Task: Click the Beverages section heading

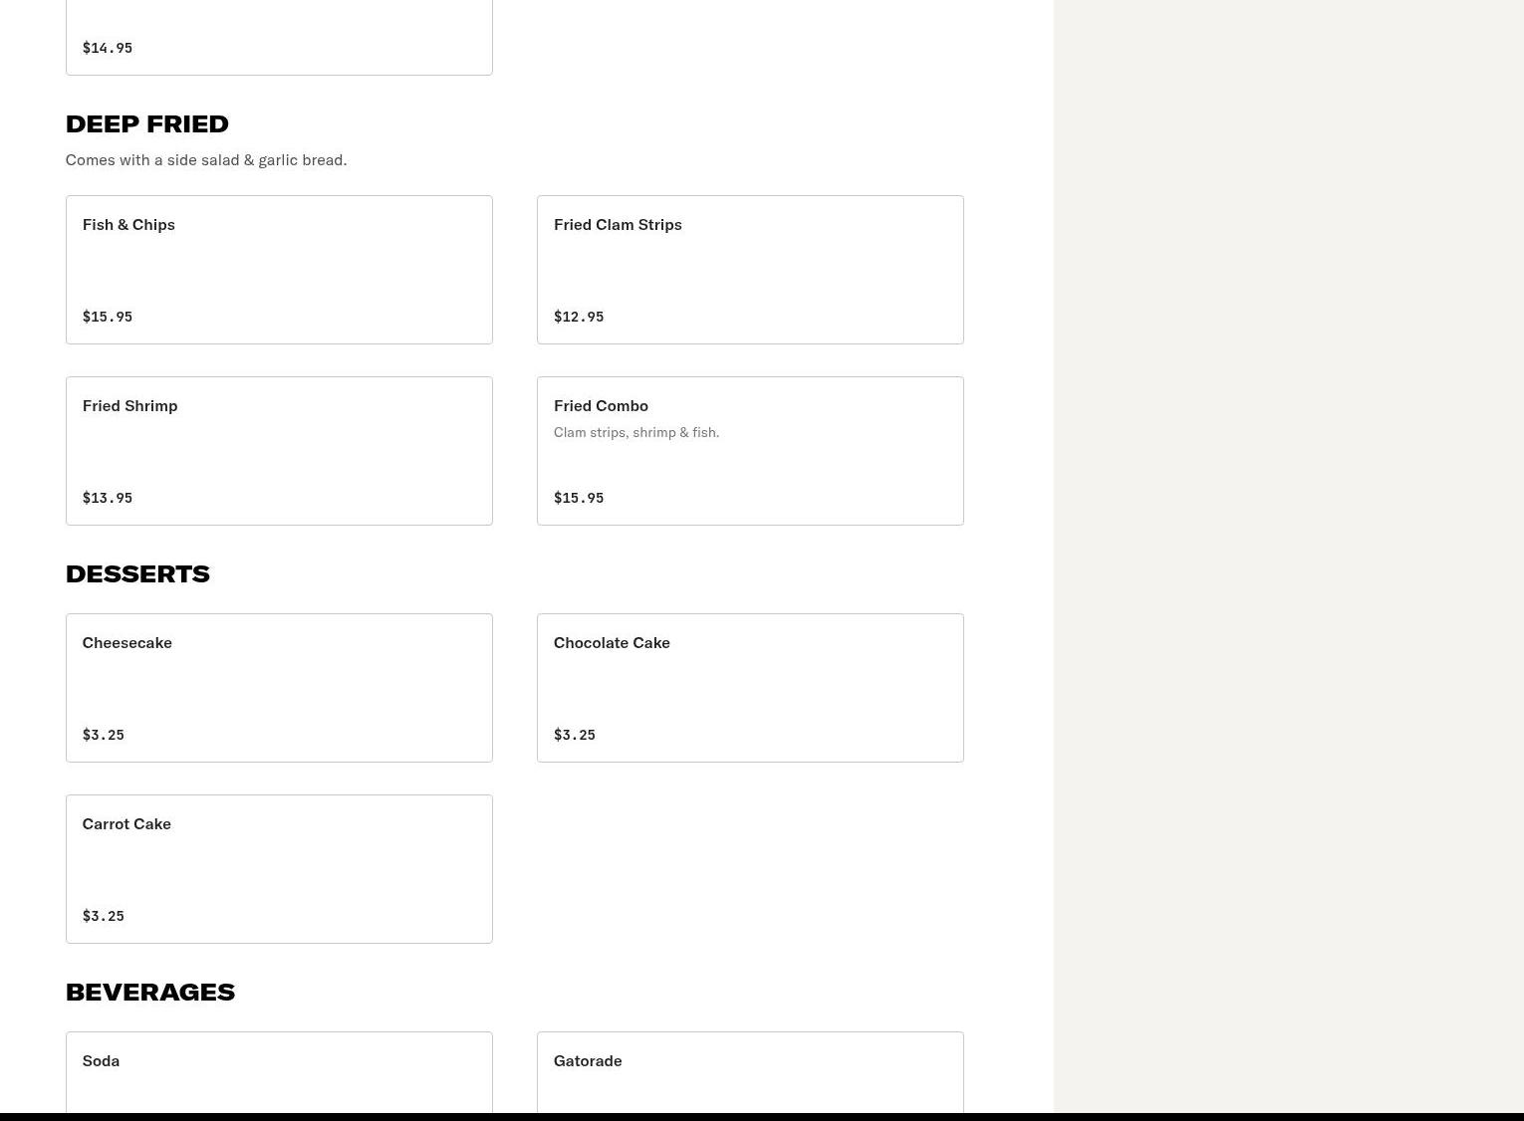Action: (x=150, y=992)
